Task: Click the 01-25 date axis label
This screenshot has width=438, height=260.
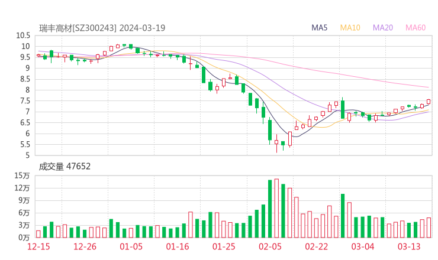Action: click(224, 246)
